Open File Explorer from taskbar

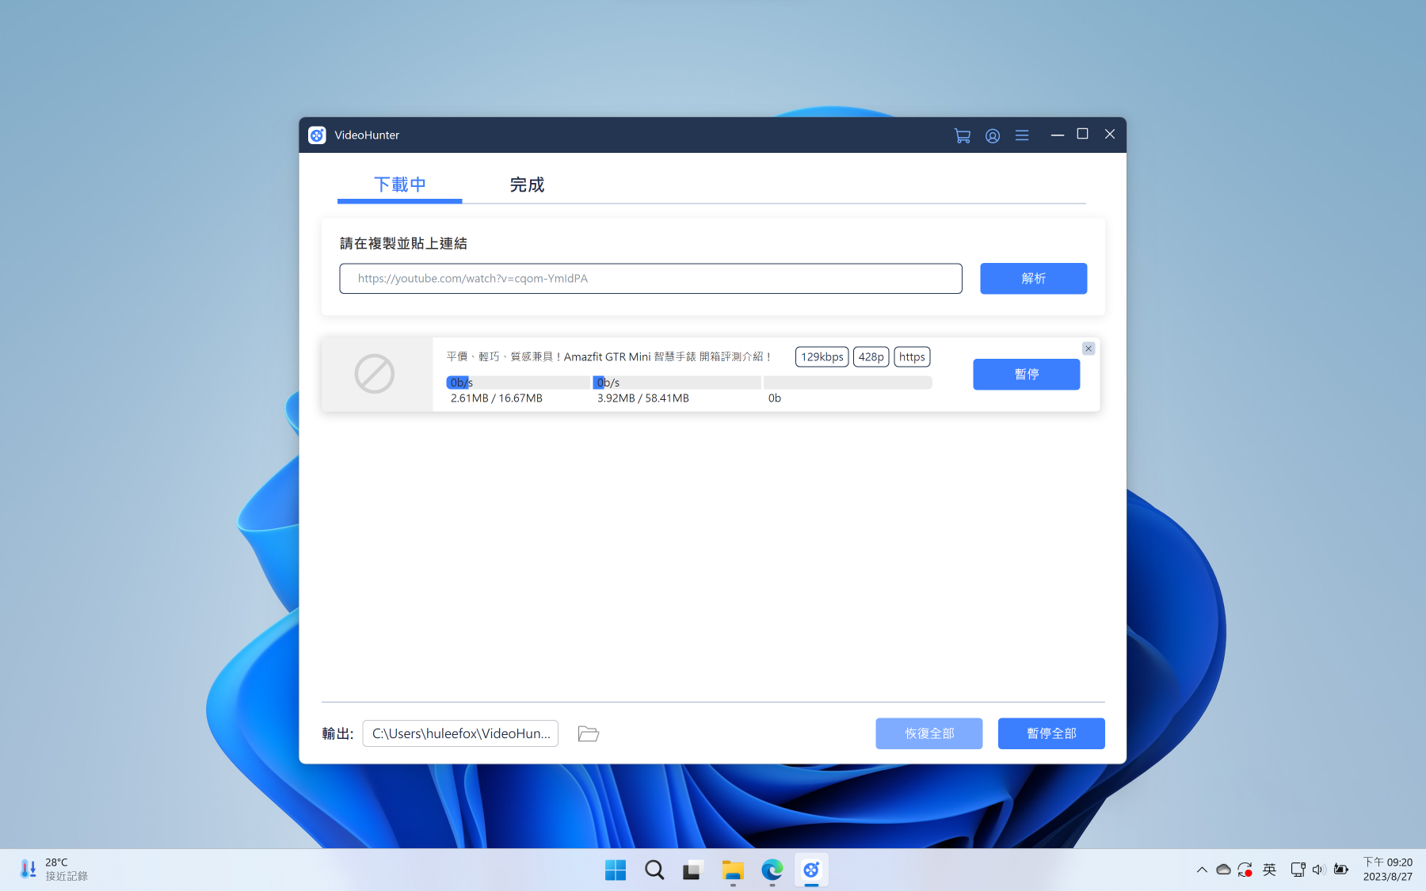tap(733, 870)
